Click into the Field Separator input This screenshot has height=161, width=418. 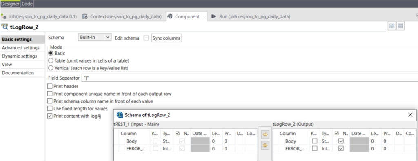coord(249,78)
